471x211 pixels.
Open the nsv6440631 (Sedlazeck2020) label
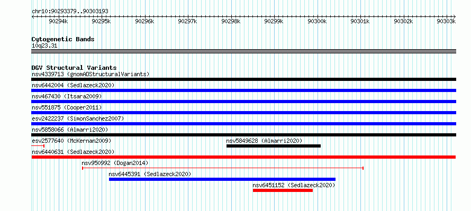[73, 152]
